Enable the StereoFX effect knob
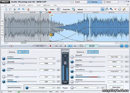 (x=72, y=57)
